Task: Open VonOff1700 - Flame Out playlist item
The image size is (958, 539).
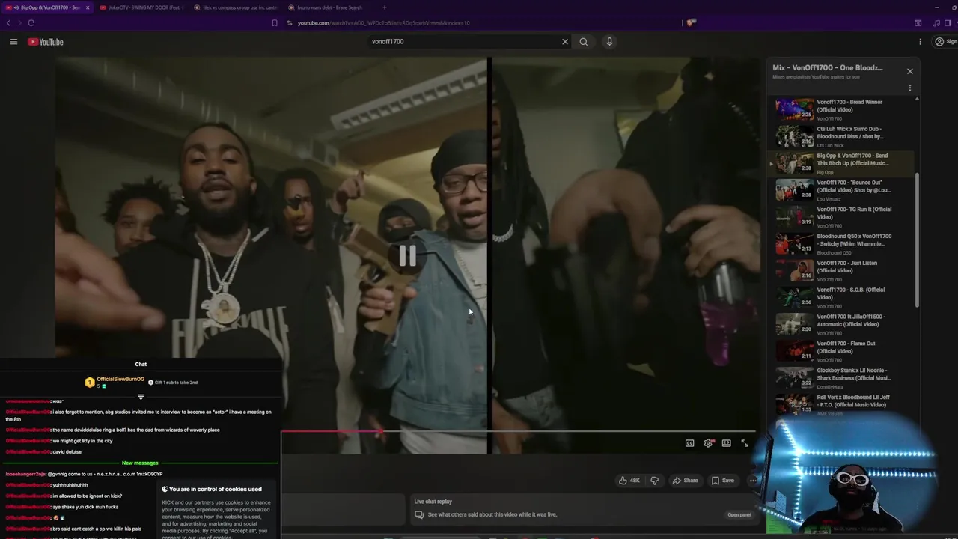Action: click(842, 352)
